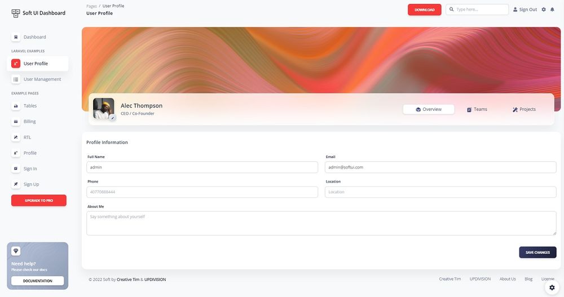Click the Alec Thompson avatar photo
Image resolution: width=564 pixels, height=297 pixels.
tap(104, 109)
